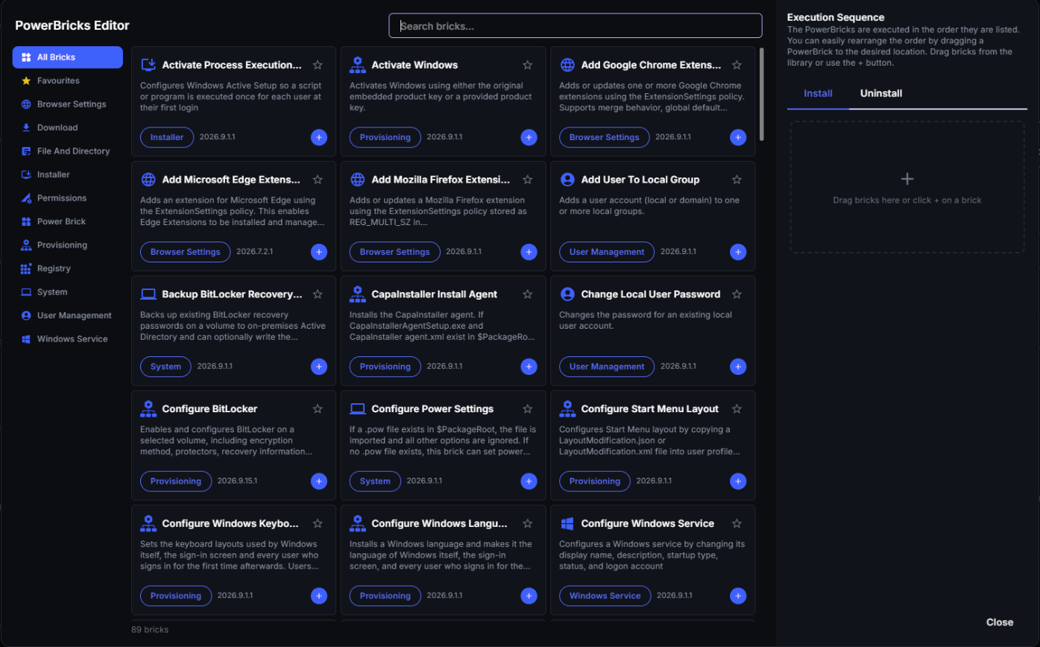Click the large plus in Execution Sequence drop area
Viewport: 1040px width, 647px height.
click(x=907, y=179)
